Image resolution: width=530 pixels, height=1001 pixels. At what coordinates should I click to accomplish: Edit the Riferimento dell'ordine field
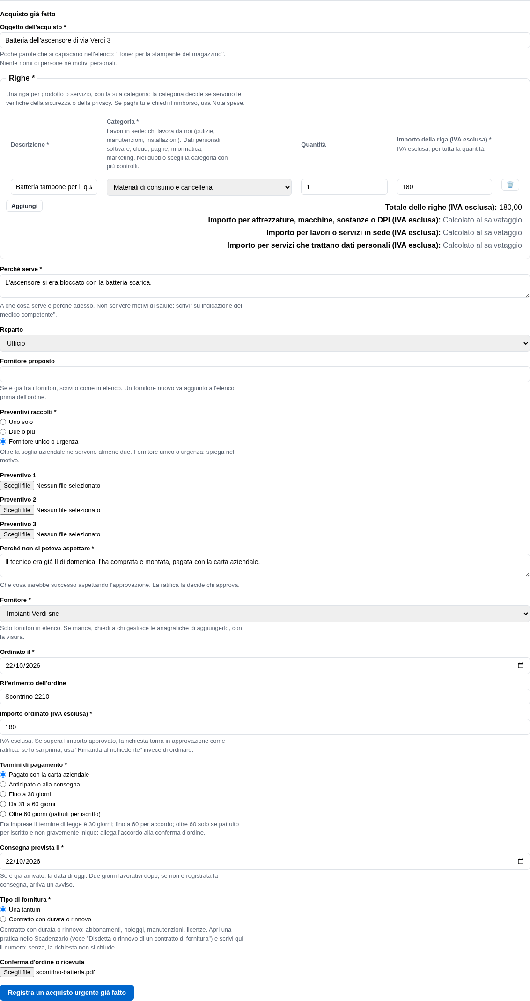(265, 697)
